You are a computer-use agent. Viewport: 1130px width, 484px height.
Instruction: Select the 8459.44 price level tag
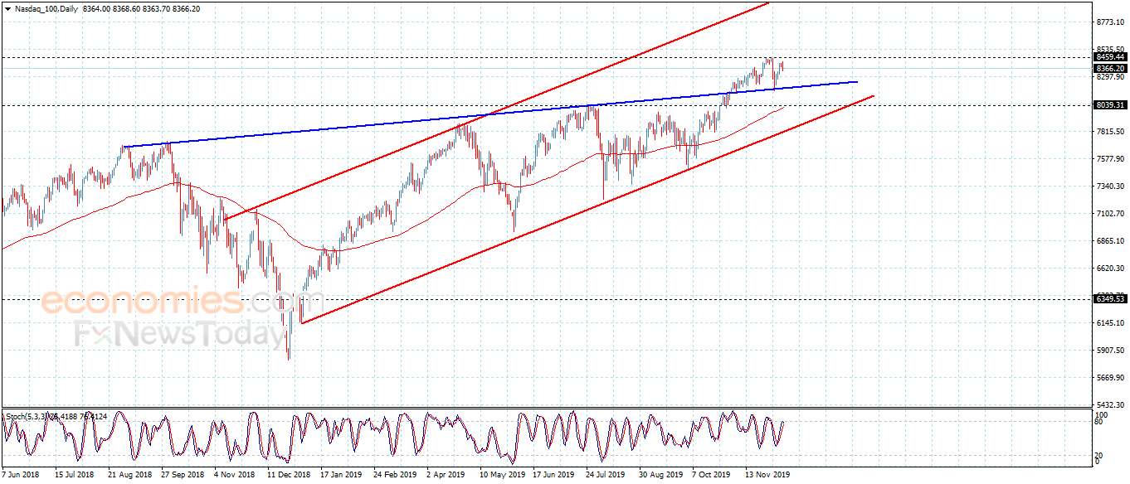click(1110, 57)
